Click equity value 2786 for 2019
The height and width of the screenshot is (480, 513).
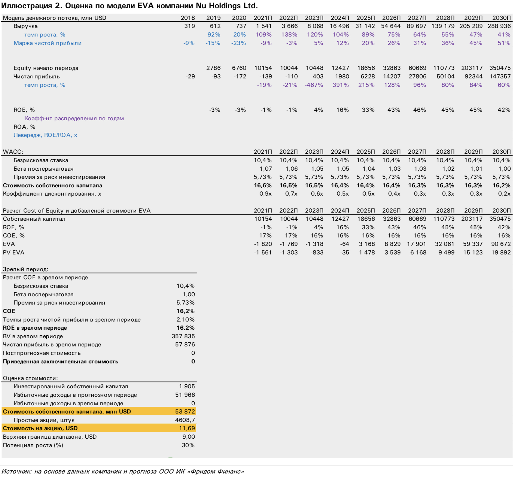(x=214, y=68)
